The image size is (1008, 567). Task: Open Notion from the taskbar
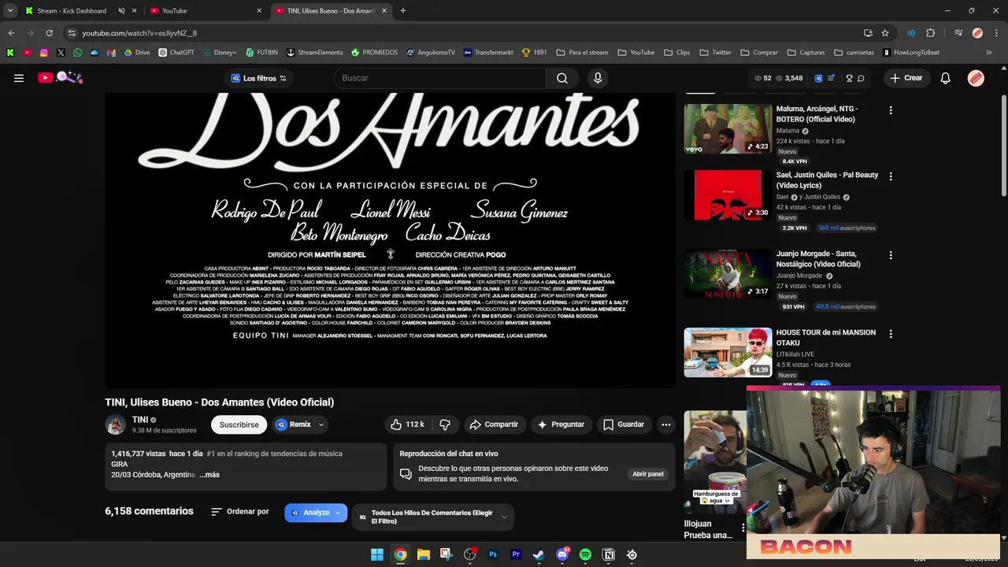click(x=608, y=554)
